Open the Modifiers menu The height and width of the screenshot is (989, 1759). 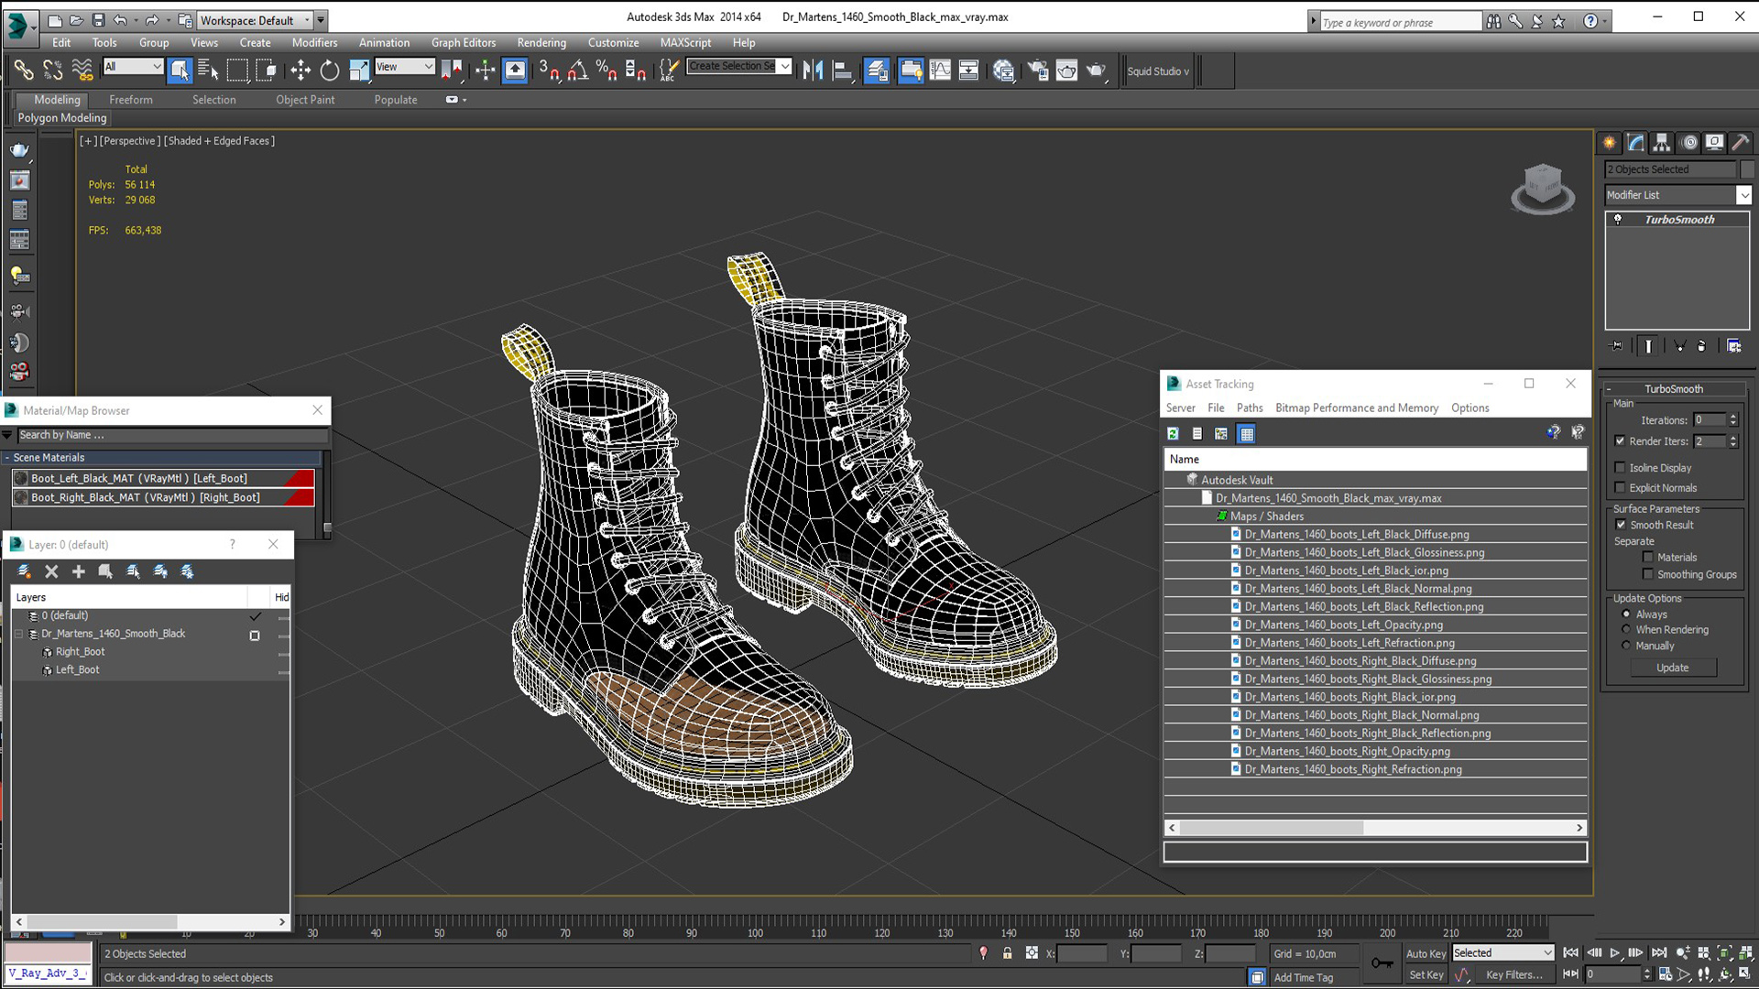tap(314, 43)
